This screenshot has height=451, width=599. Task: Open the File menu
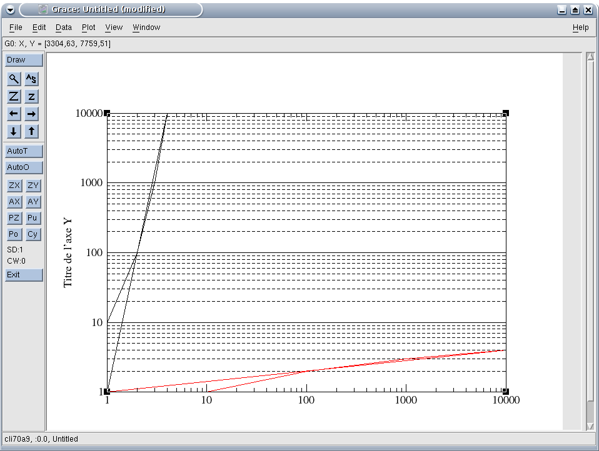click(16, 27)
